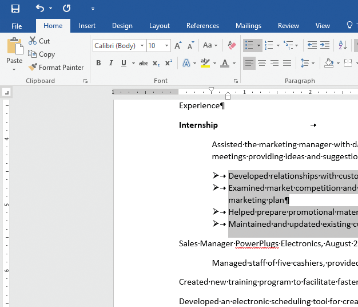Open Line and Paragraph Spacing menu
358x307 pixels.
point(307,63)
